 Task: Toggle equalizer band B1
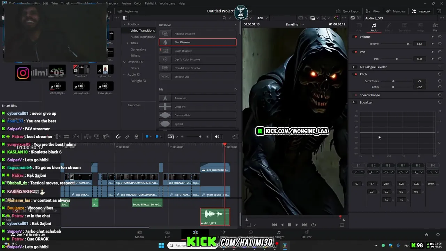click(x=359, y=165)
